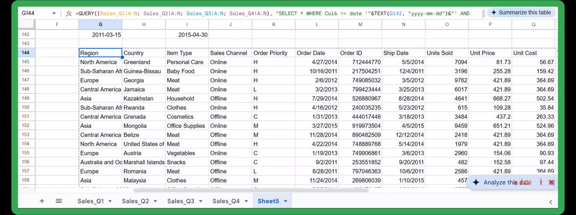
Task: Select column K header
Action: [274, 24]
